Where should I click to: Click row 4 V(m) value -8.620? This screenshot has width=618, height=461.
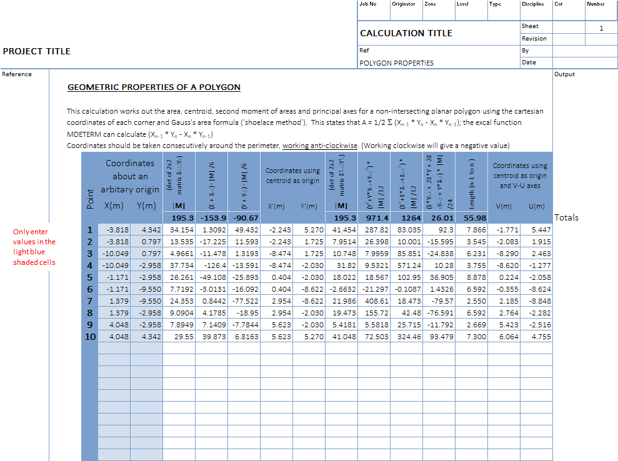tap(504, 265)
